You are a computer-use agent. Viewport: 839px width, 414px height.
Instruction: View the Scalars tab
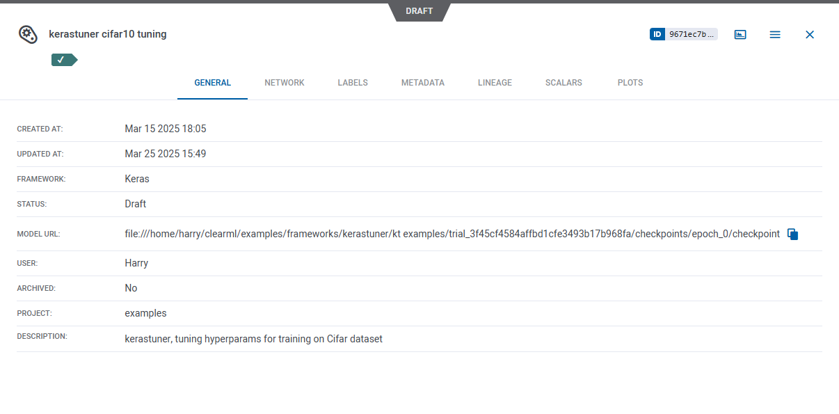(x=564, y=83)
